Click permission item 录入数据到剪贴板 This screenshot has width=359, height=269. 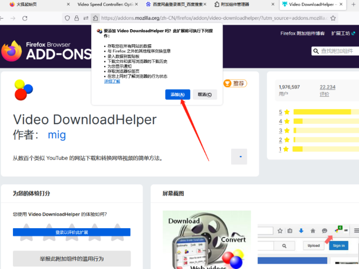click(123, 56)
